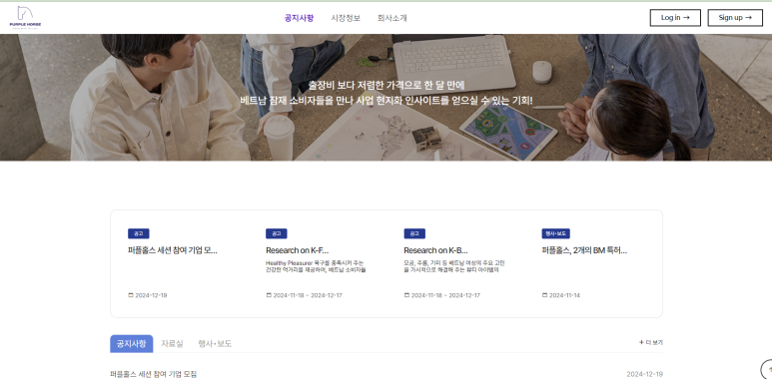Open the Research on K-F... card
772x379 pixels.
pos(298,250)
